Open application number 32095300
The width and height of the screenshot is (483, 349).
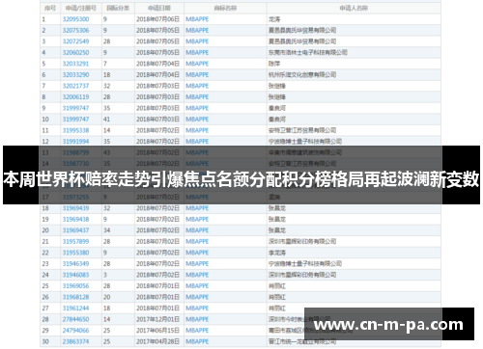pos(75,19)
